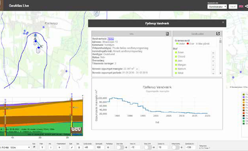The height and width of the screenshot is (151, 248).
Task: Switch language using the UK flag
Action: [x=241, y=7]
